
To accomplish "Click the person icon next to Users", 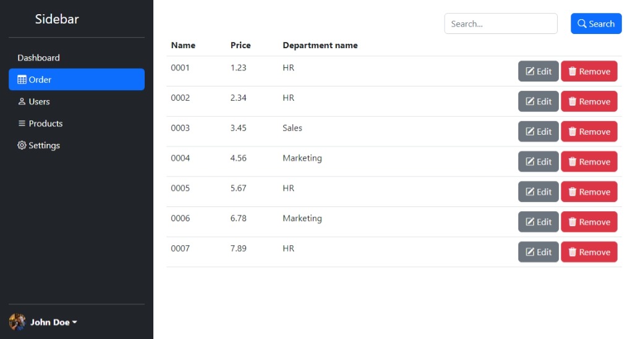I will tap(22, 102).
